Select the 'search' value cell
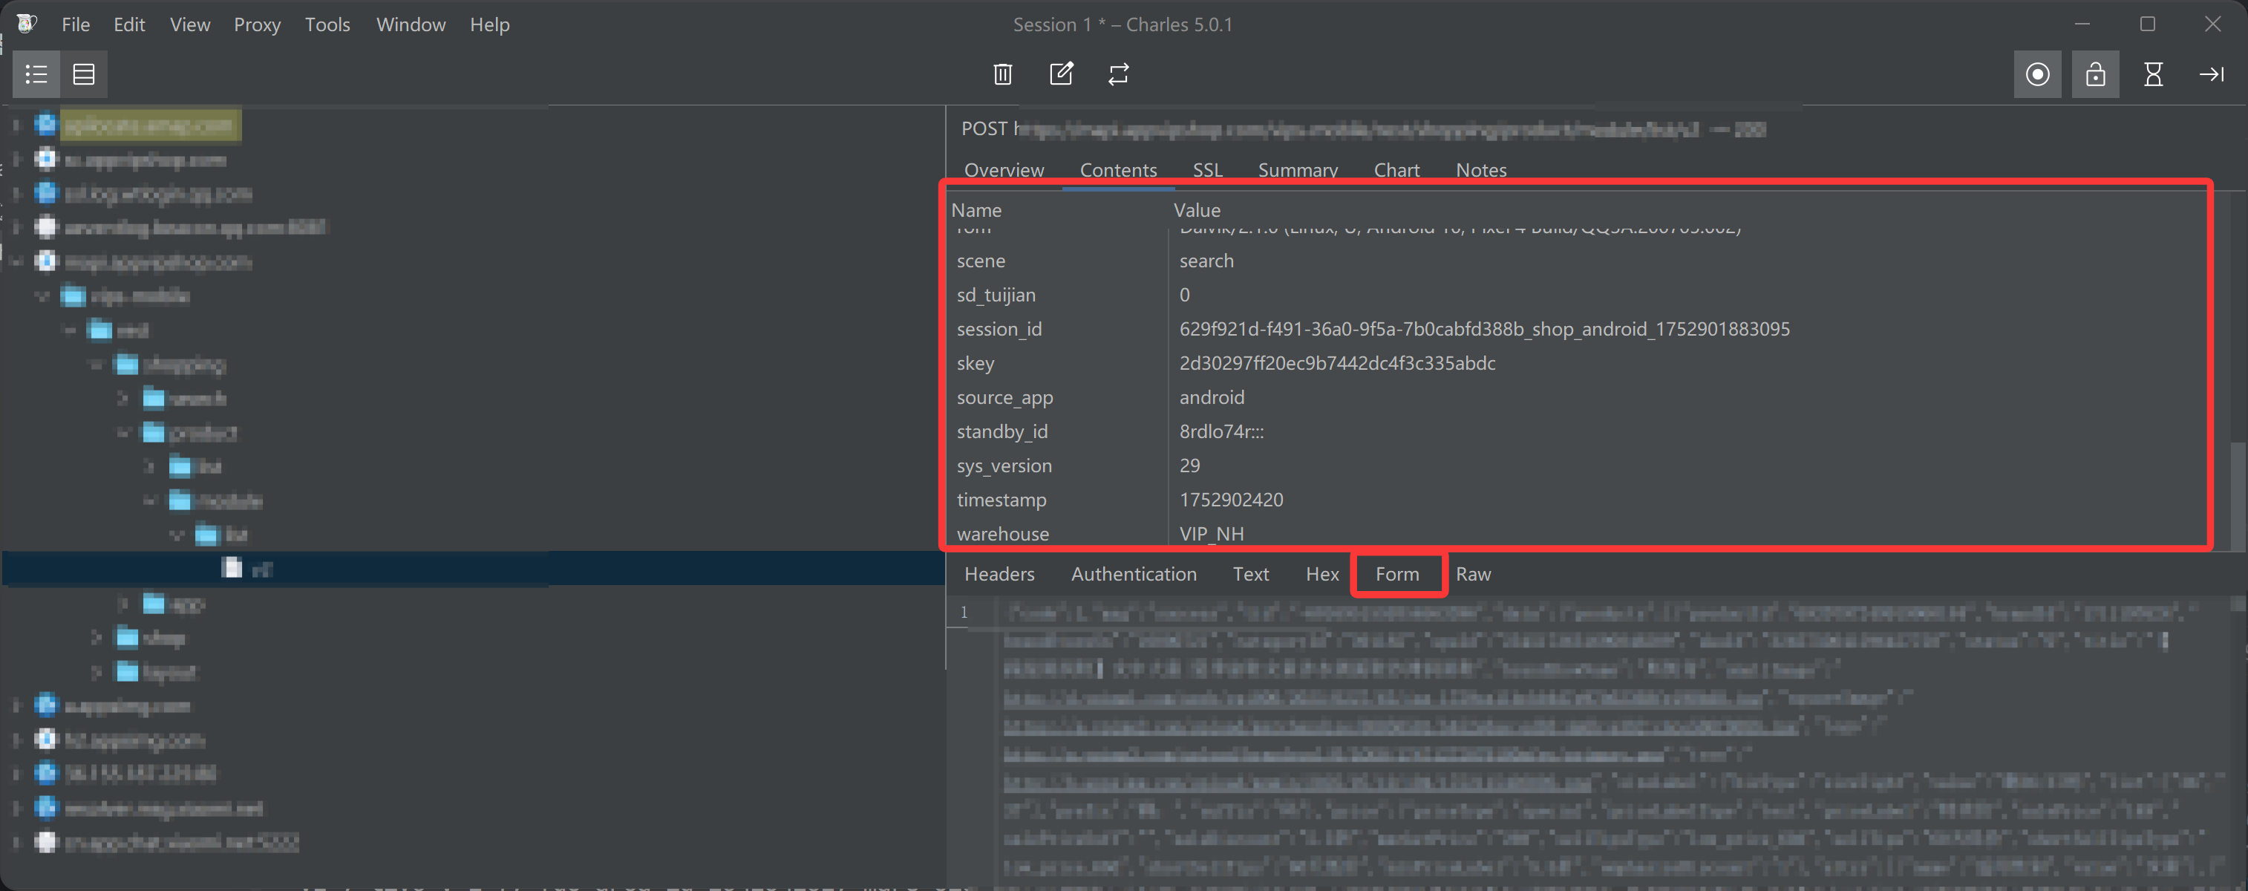Image resolution: width=2248 pixels, height=891 pixels. pos(1206,261)
